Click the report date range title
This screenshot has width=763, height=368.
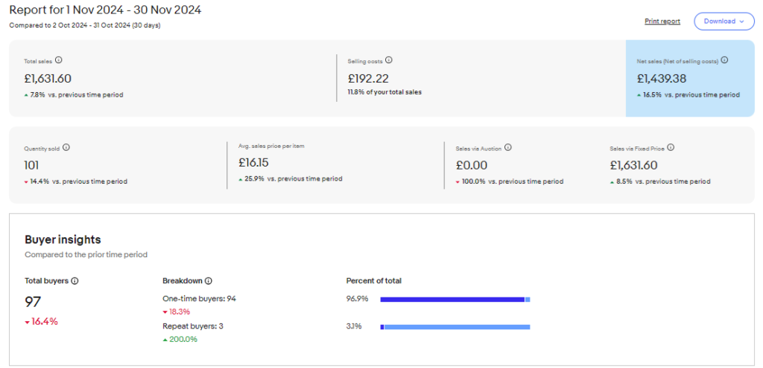coord(105,10)
